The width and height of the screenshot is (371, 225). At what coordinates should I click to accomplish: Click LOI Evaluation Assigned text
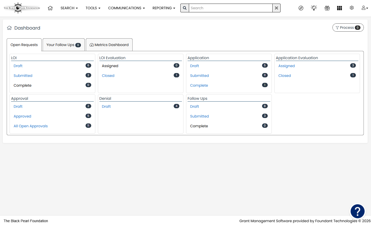tap(110, 66)
